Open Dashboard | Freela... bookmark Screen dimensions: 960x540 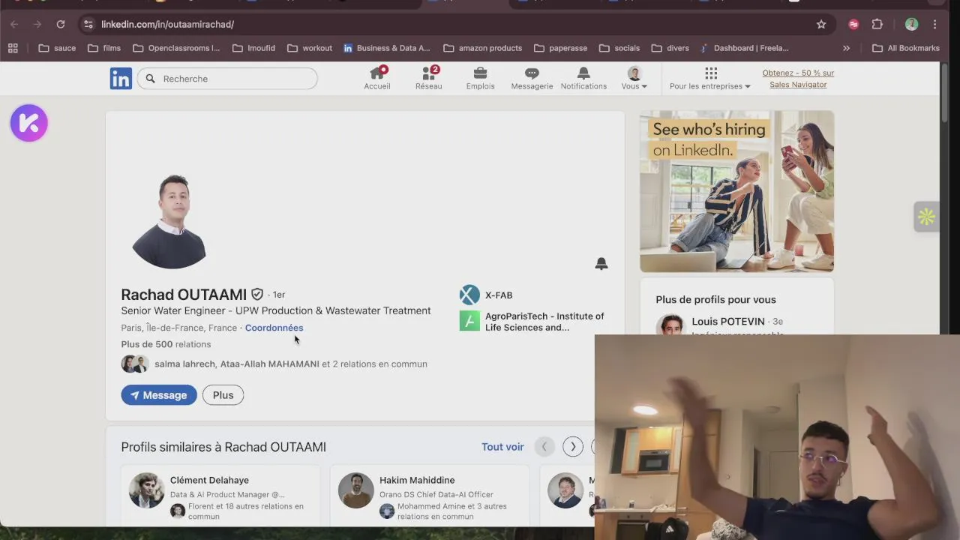tap(744, 48)
